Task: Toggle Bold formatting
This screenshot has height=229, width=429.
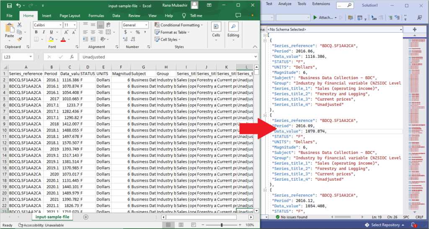Action: (x=36, y=32)
